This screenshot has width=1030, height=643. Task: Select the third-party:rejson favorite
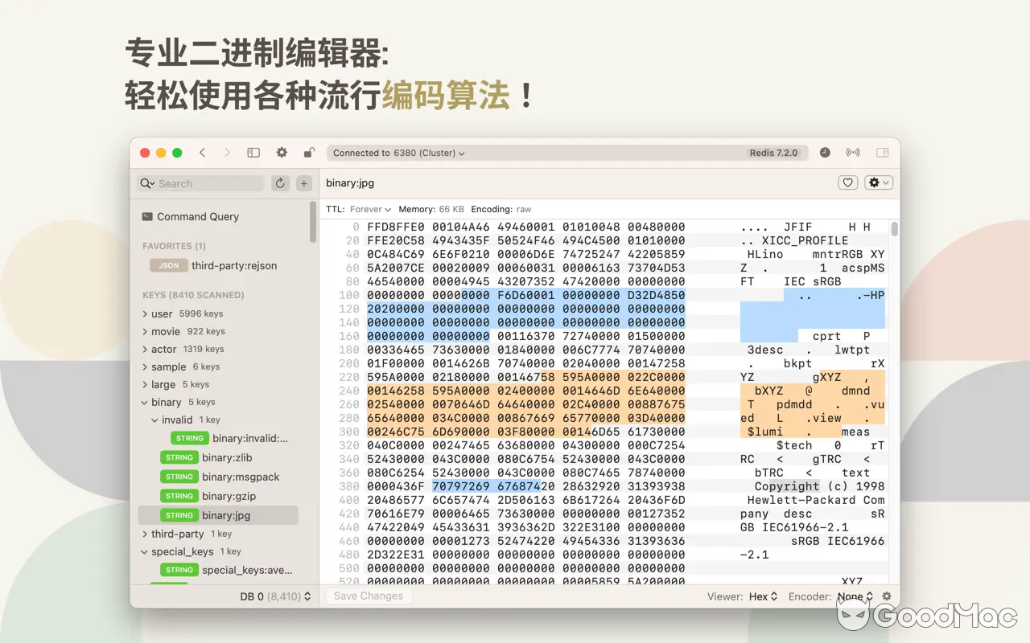(x=233, y=265)
